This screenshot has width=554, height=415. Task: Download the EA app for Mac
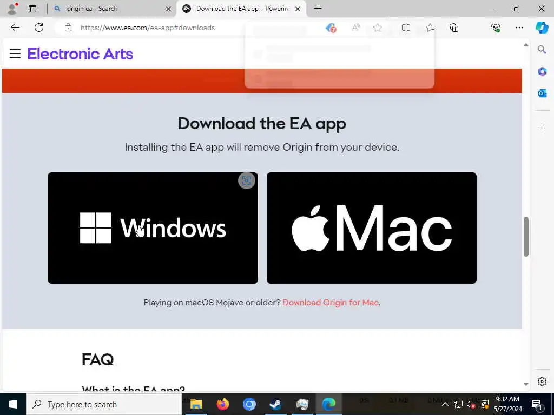point(371,228)
